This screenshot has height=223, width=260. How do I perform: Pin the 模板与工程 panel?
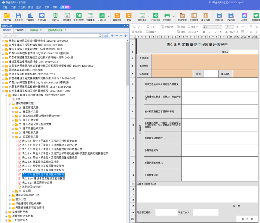tap(124, 26)
